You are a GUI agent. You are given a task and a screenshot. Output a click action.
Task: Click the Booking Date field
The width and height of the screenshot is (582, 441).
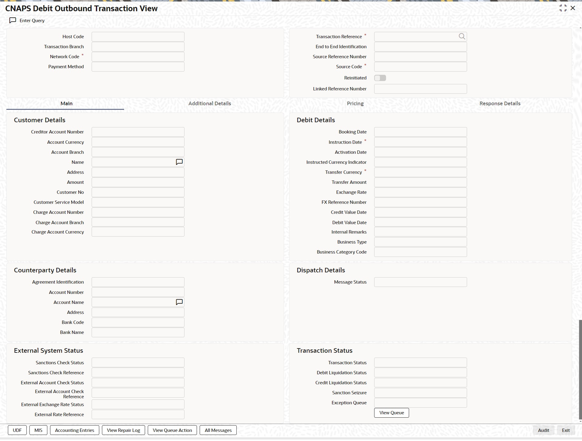click(421, 132)
